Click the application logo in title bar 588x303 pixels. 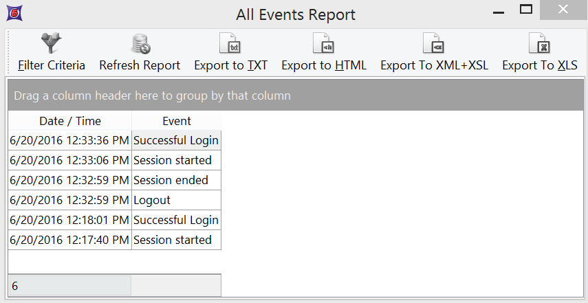[11, 12]
